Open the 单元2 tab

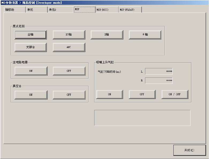[x=60, y=10]
